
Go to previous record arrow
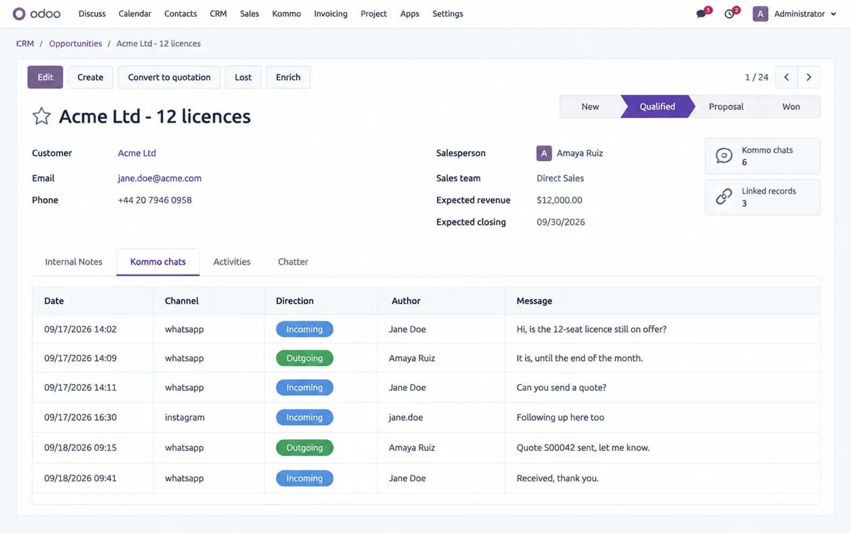pos(787,77)
